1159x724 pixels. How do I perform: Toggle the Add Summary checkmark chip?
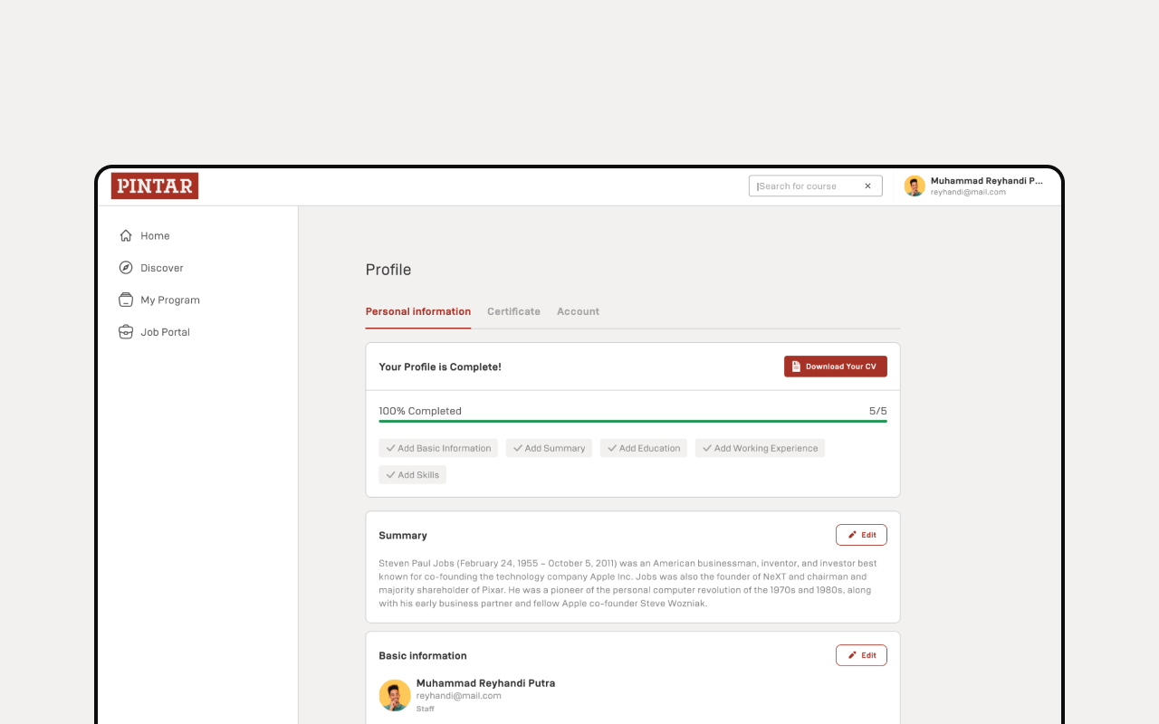(550, 448)
